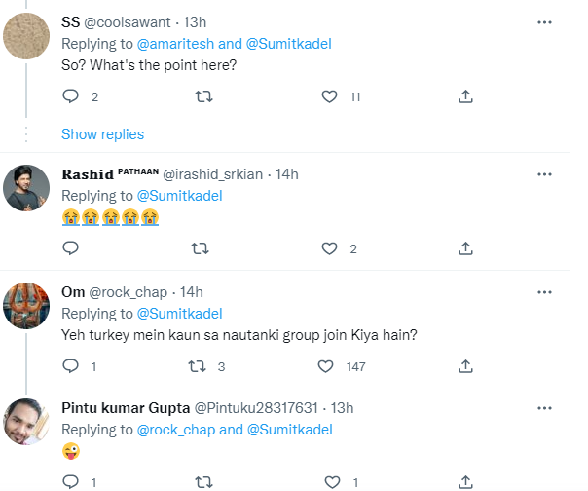This screenshot has width=588, height=491.
Task: Open more options on Om's tweet
Action: point(545,291)
